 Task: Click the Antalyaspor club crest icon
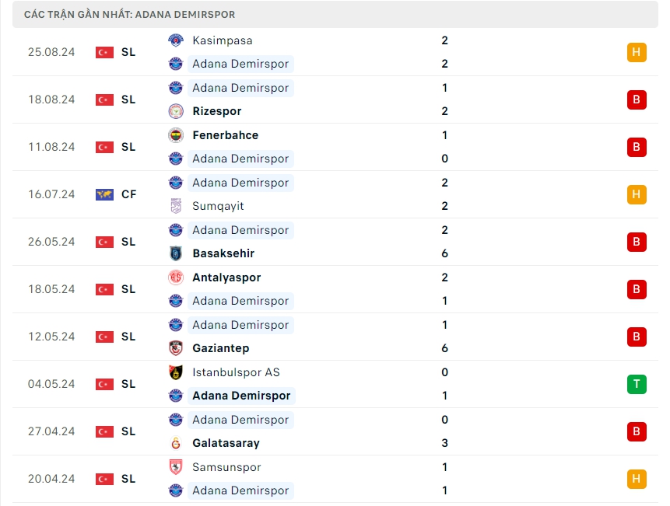point(176,277)
